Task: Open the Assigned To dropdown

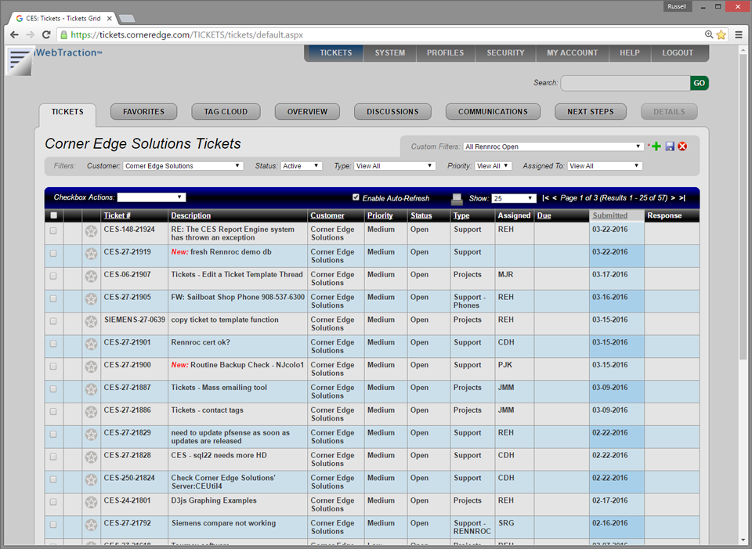Action: point(604,166)
